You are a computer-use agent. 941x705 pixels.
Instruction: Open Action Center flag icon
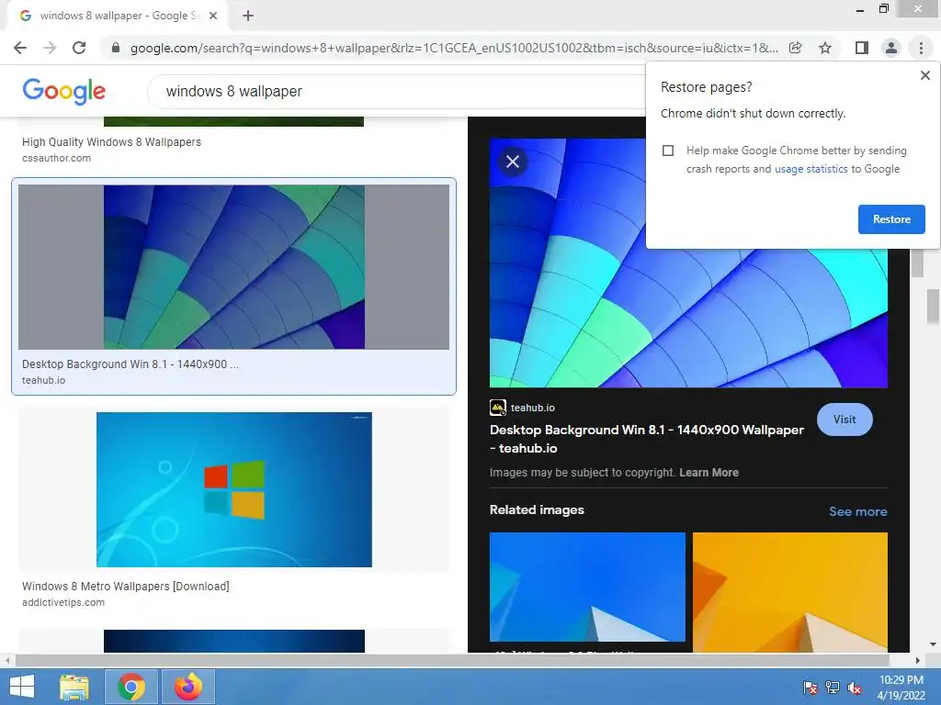pos(810,688)
